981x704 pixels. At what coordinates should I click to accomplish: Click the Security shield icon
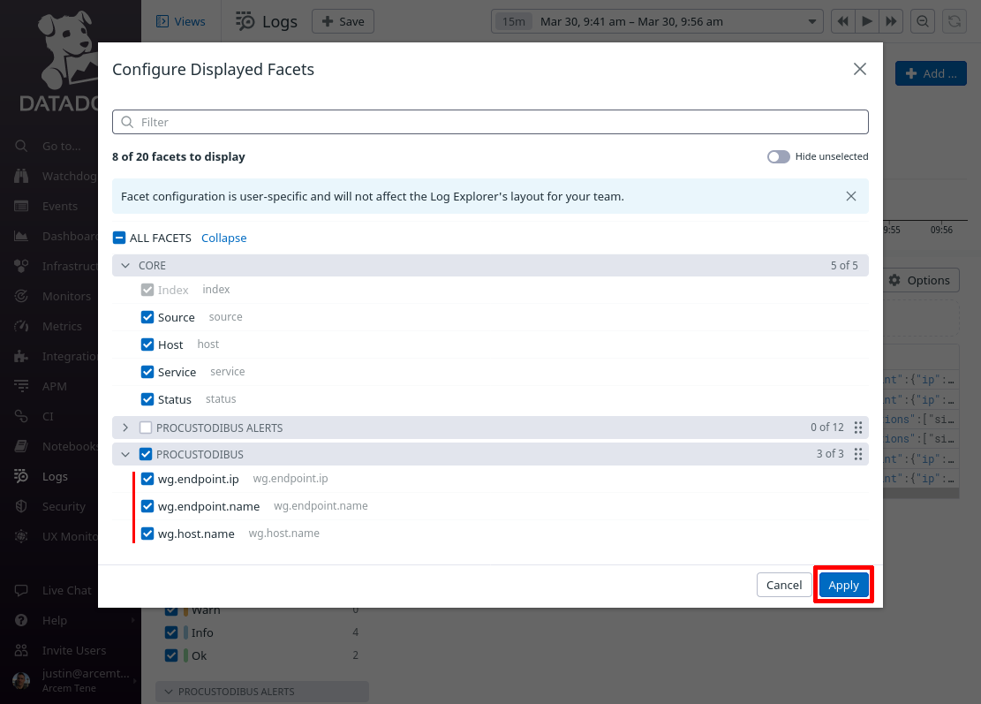[21, 506]
